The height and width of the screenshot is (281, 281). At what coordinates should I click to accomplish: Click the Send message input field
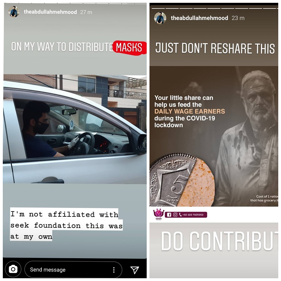click(x=73, y=269)
